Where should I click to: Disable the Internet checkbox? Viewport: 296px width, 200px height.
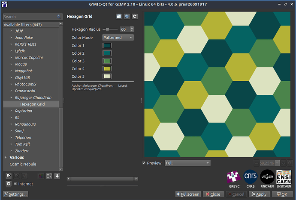(x=15, y=184)
